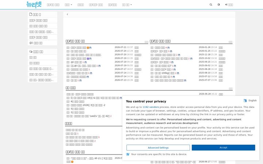Click the image icon on the 2025-07-12 19:58 post
Viewport: 263px width, 164px height.
point(174,77)
